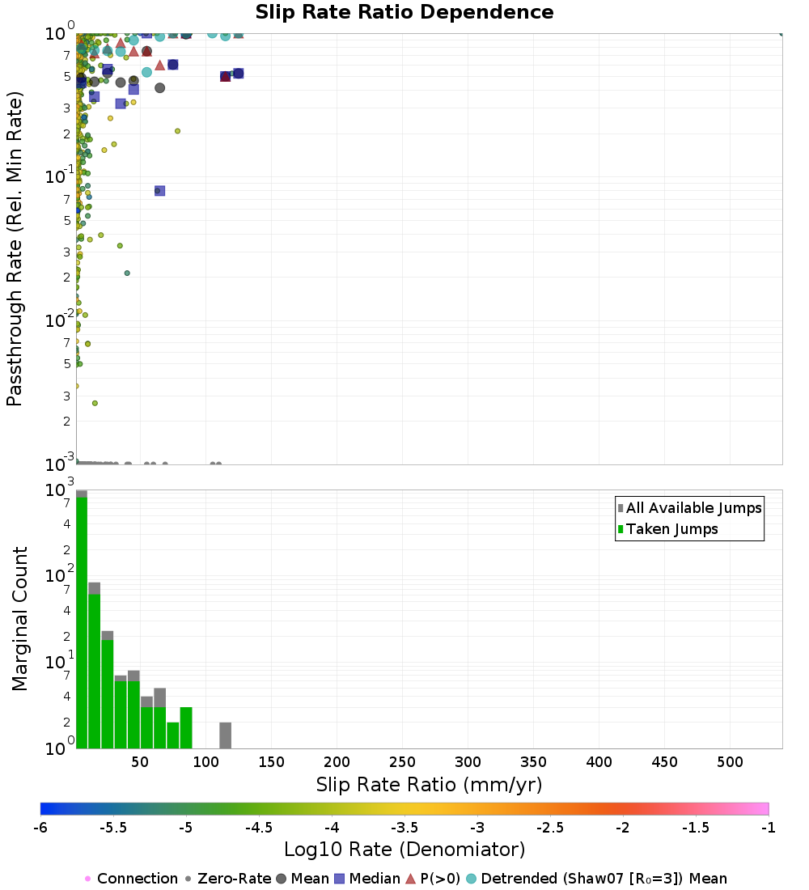The width and height of the screenshot is (809, 890).
Task: Click the gray Zero-Rate legend dot
Action: click(x=188, y=879)
